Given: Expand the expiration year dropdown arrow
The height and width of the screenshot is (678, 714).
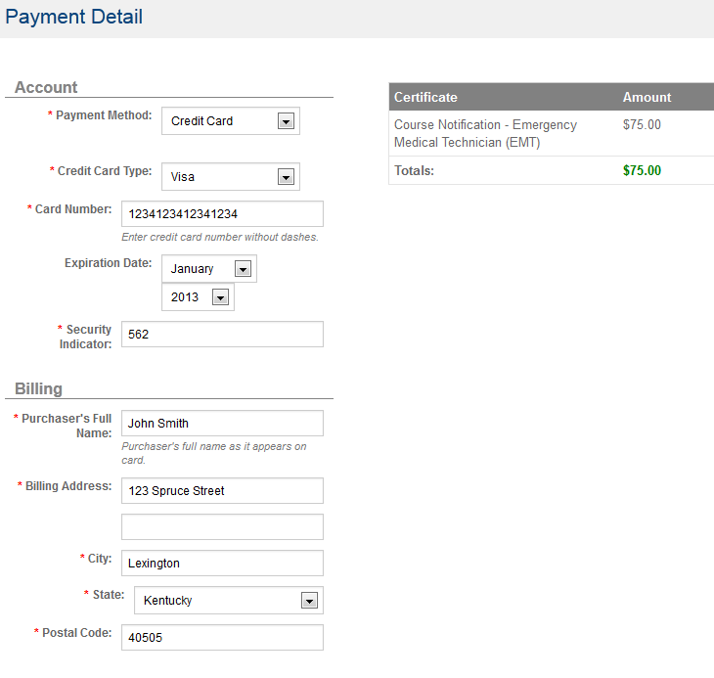Looking at the screenshot, I should tap(220, 297).
